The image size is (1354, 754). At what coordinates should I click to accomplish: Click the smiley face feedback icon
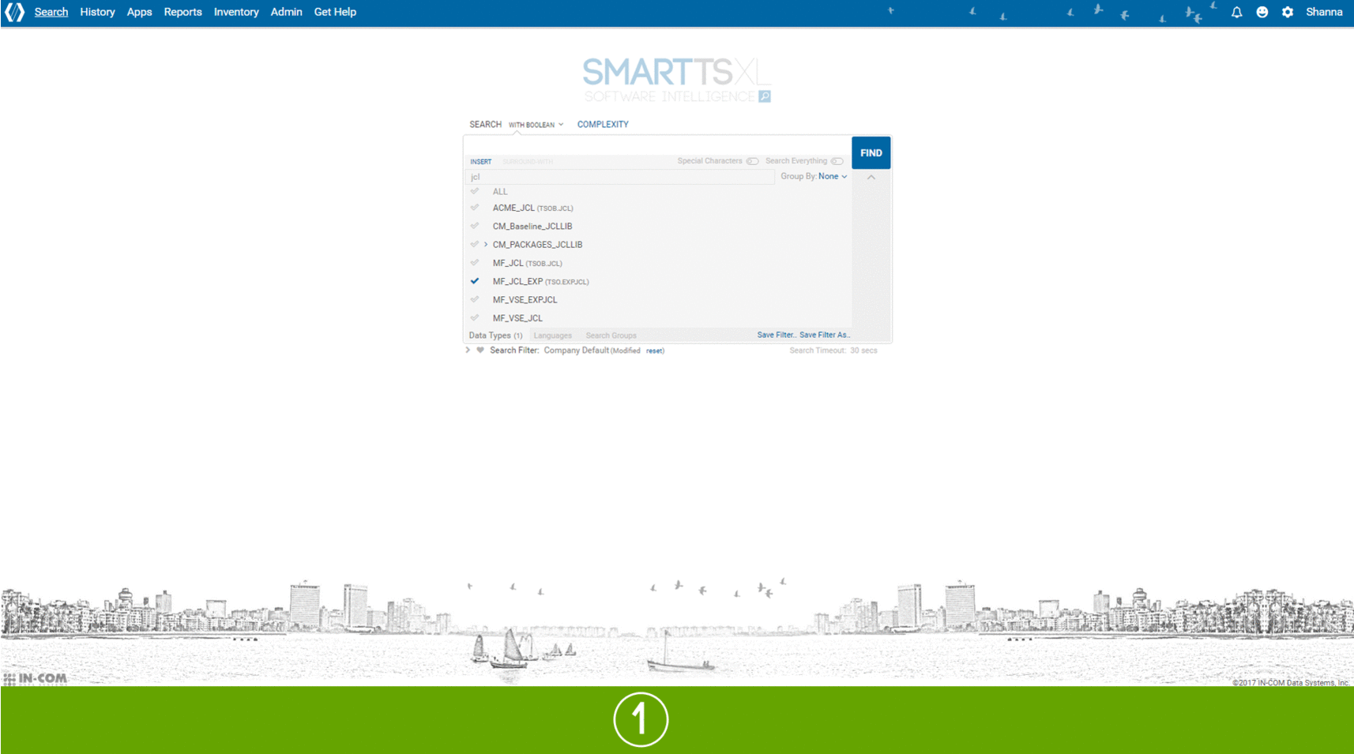click(1262, 12)
